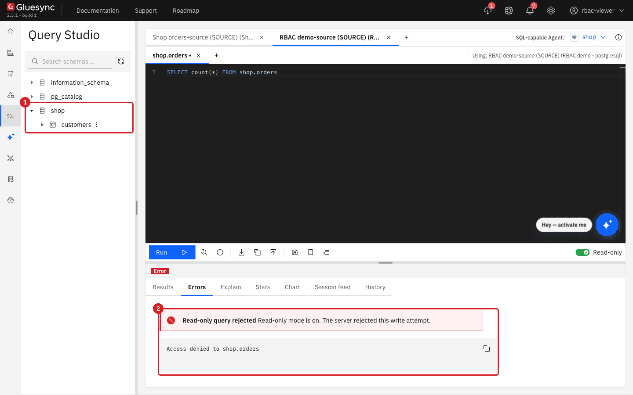633x395 pixels.
Task: Click the info icon beside agent selector
Action: 618,37
